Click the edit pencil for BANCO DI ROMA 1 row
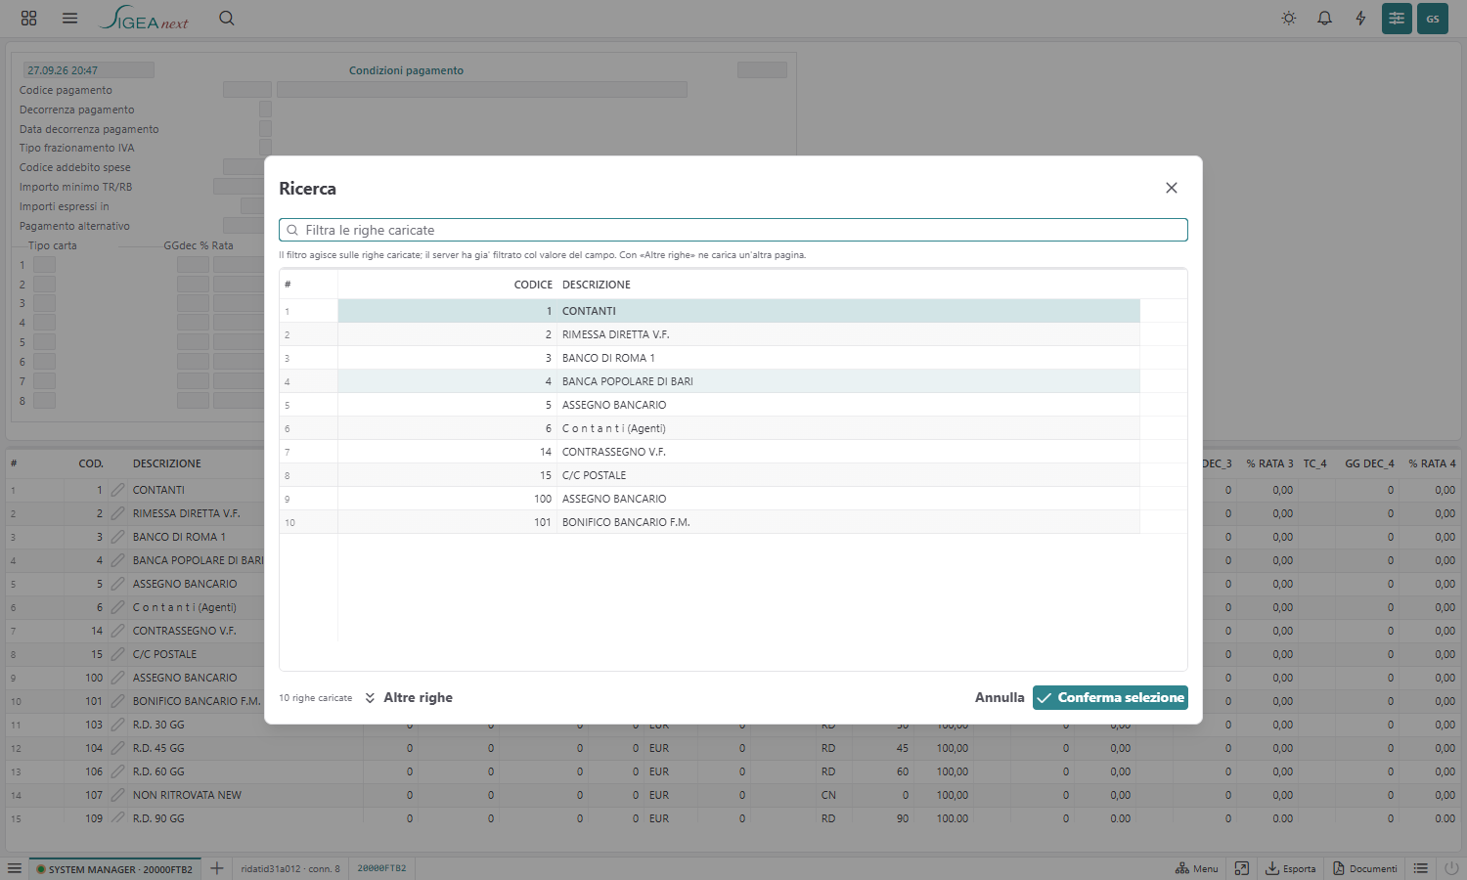1467x880 pixels. [x=117, y=537]
